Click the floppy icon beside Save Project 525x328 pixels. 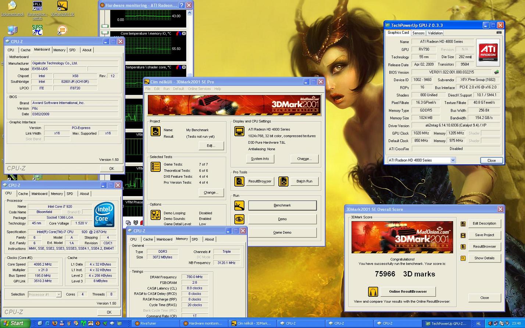click(463, 235)
